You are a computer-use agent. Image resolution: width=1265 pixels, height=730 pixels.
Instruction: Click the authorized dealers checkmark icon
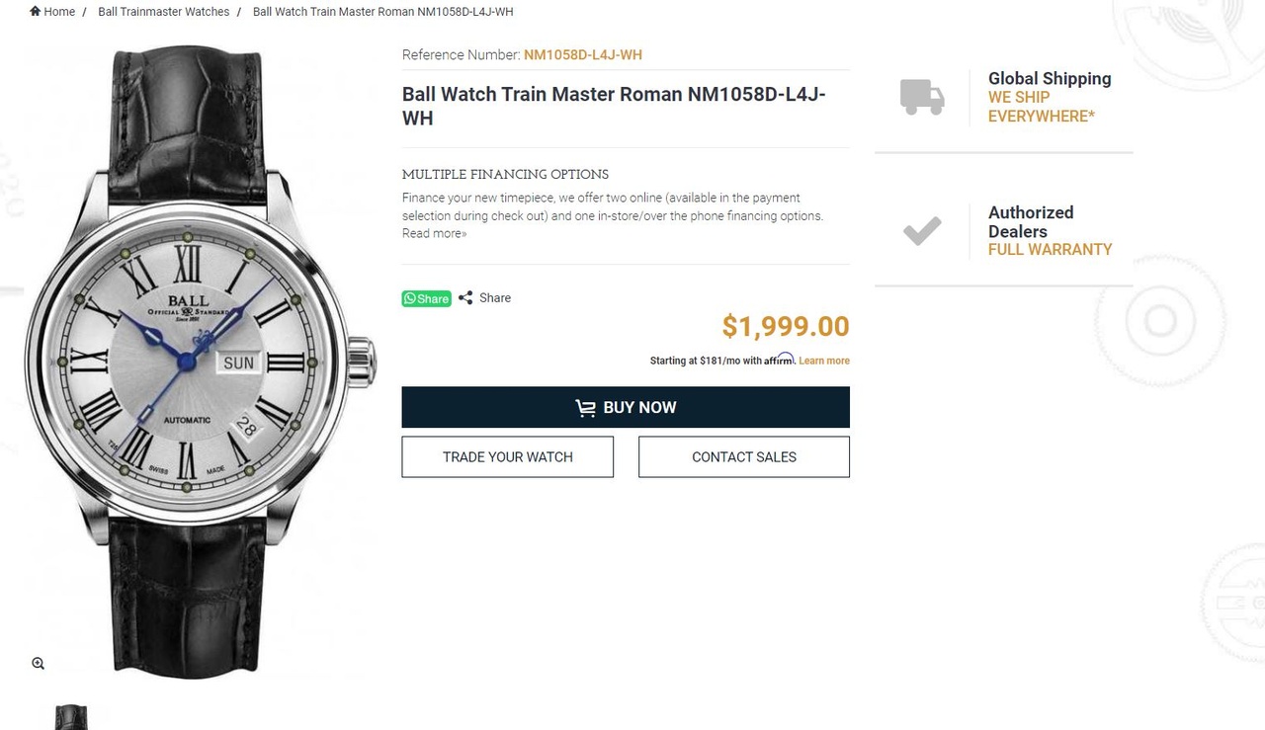[922, 231]
